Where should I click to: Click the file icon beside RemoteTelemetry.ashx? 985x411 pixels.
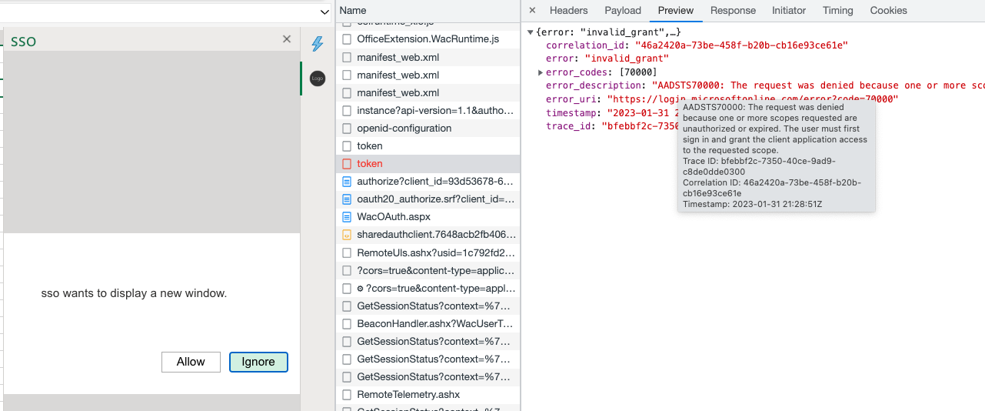pyautogui.click(x=346, y=395)
